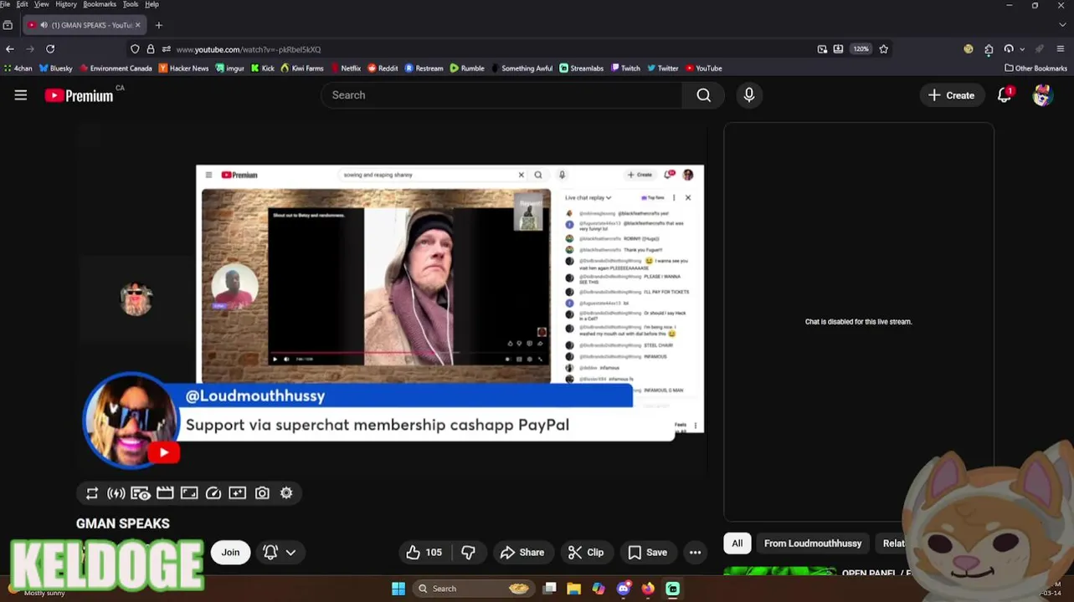Open the Rumble bookmark
Image resolution: width=1074 pixels, height=602 pixels.
(x=467, y=69)
